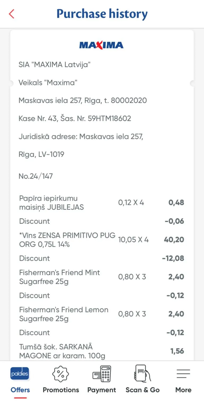Viewport: 204px width, 402px height.
Task: Open the More hamburger menu icon
Action: pyautogui.click(x=183, y=374)
